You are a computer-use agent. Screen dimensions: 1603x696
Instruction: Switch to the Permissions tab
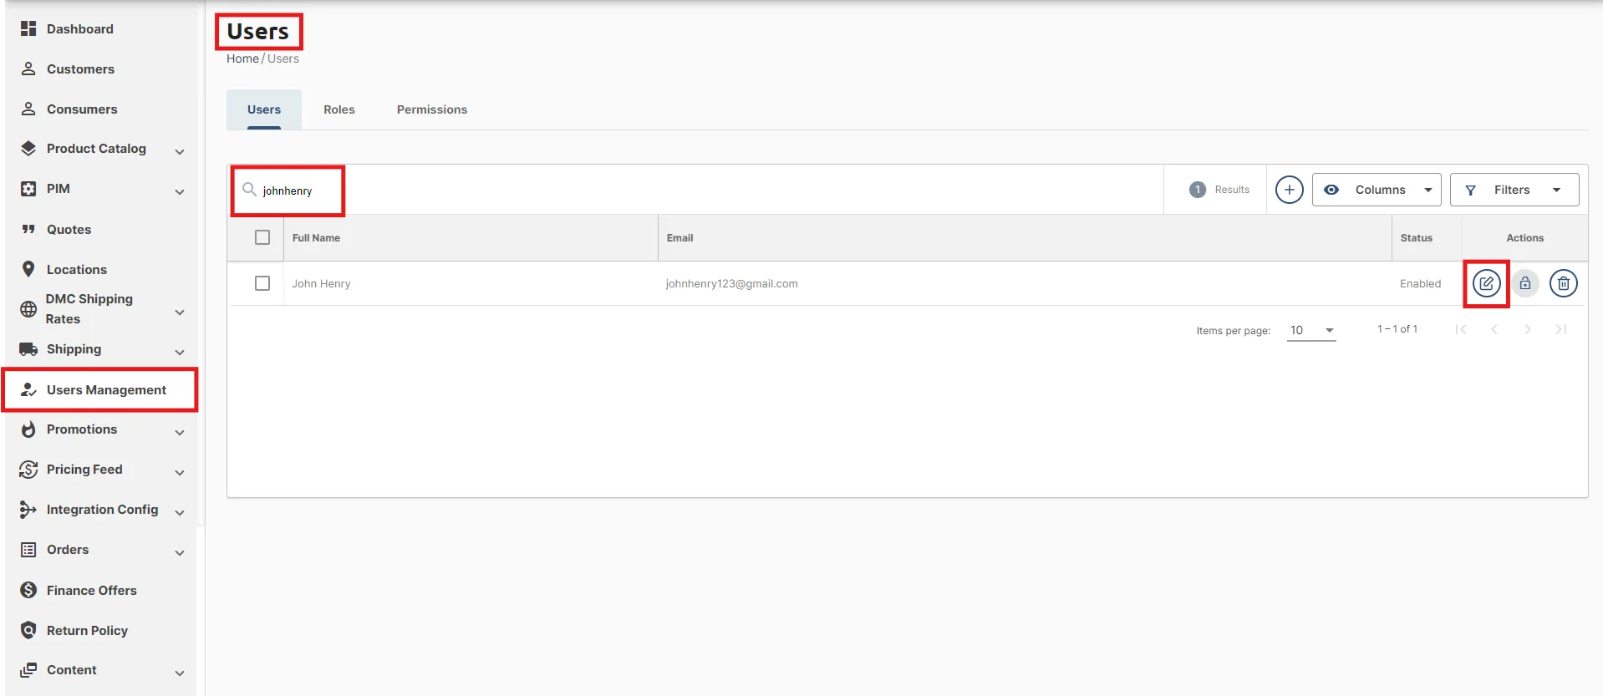point(432,109)
